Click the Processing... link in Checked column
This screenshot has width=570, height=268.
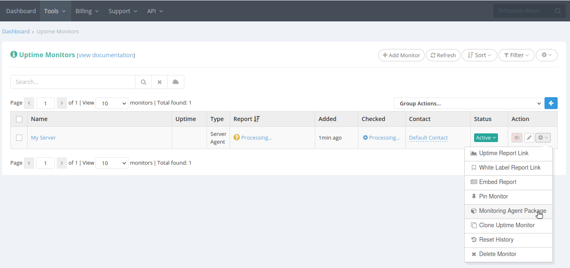pyautogui.click(x=384, y=137)
